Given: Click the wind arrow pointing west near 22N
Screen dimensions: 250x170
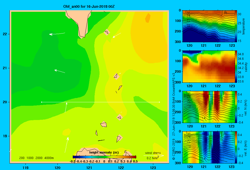Looking at the screenshot, I should 57,34.
